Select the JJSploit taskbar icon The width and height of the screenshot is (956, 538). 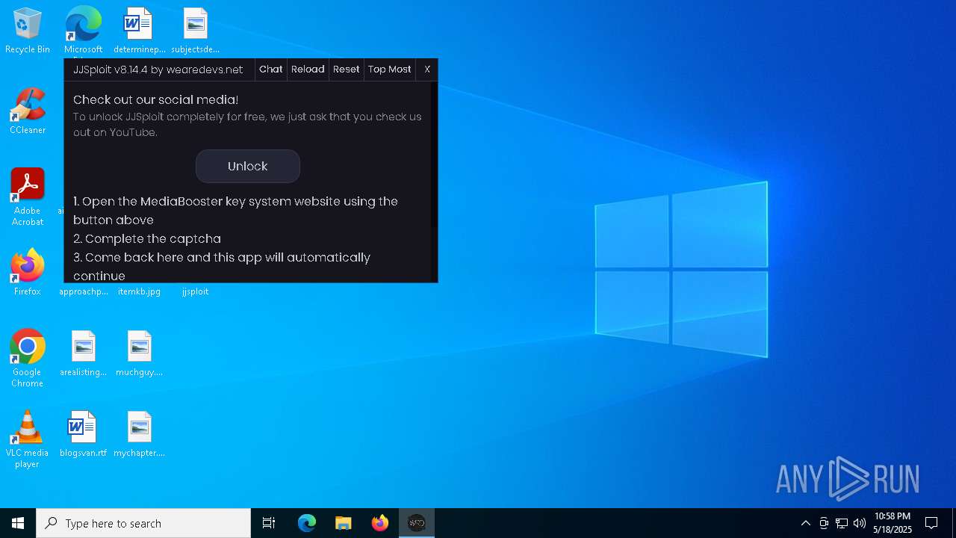[x=417, y=523]
